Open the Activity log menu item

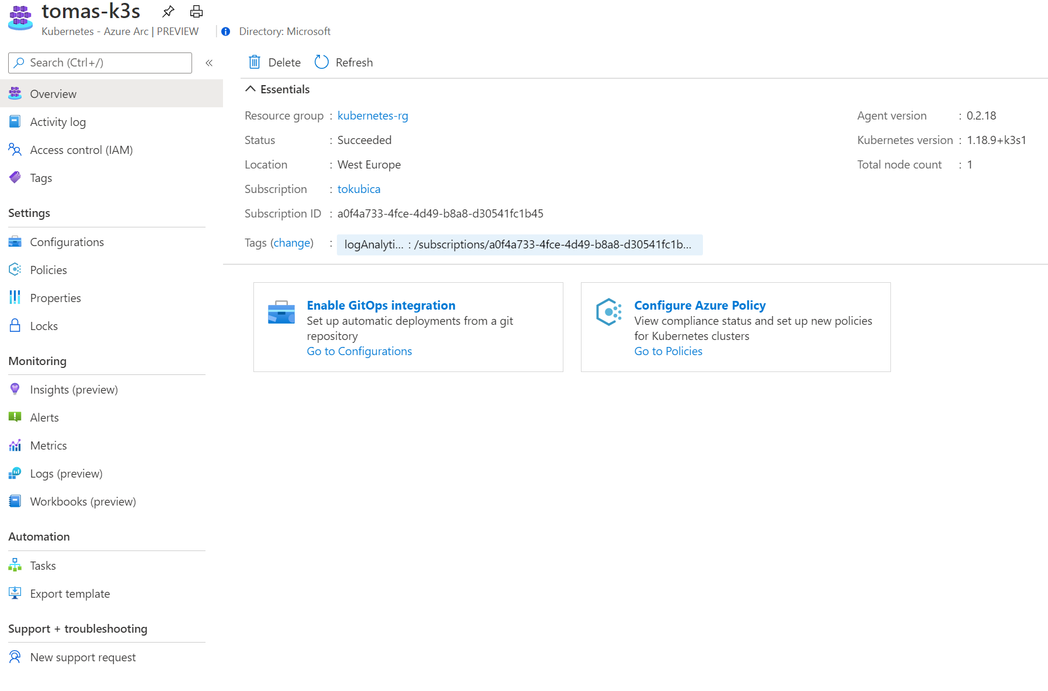(x=58, y=122)
